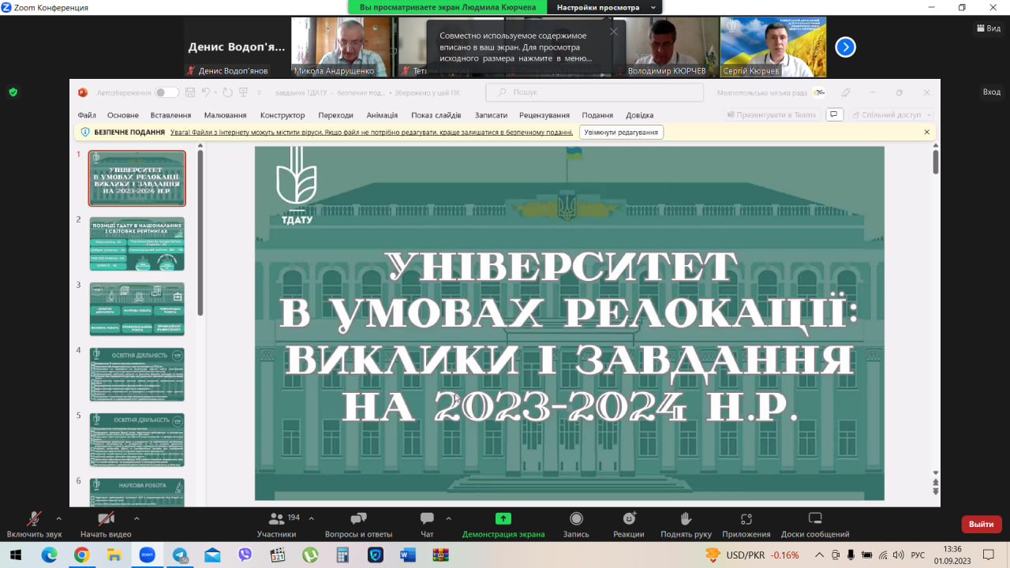Open the Анімація ribbon tab
The height and width of the screenshot is (568, 1010).
click(382, 115)
